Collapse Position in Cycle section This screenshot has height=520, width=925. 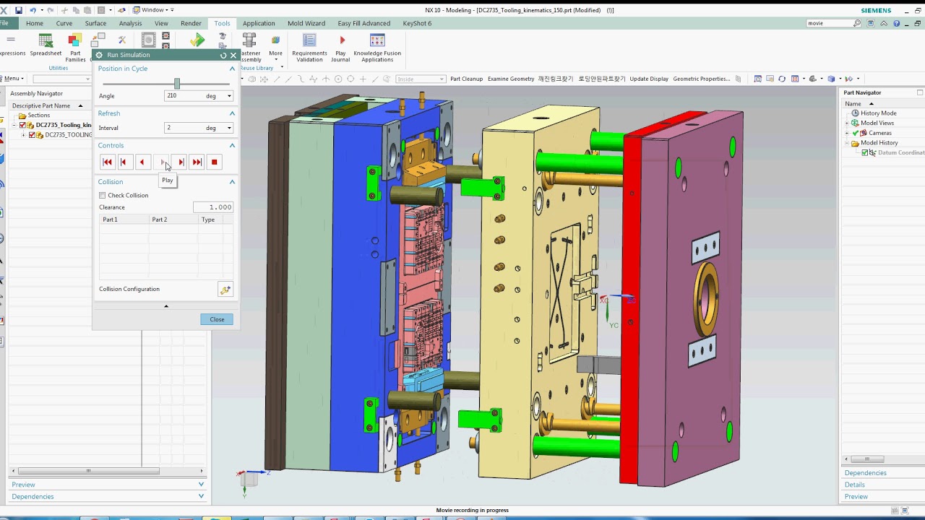click(x=232, y=69)
